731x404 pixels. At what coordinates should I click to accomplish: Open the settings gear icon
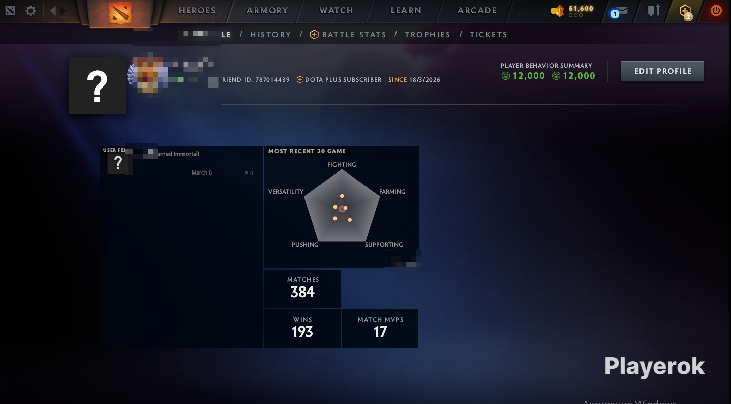(31, 10)
